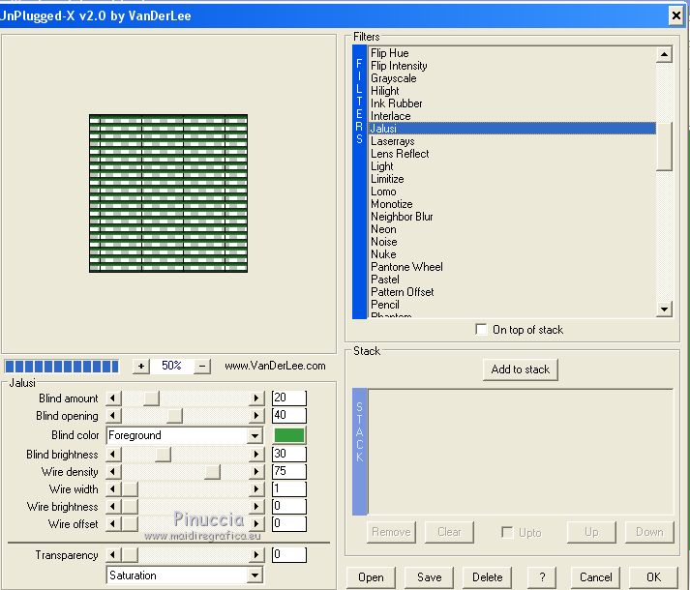Image resolution: width=690 pixels, height=590 pixels.
Task: Click the left arrow of Blind amount slider
Action: tap(113, 398)
